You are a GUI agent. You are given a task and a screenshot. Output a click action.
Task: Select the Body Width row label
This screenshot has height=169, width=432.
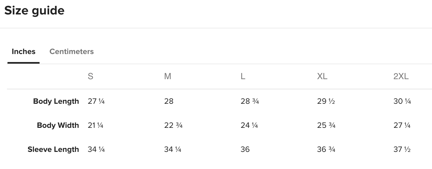pyautogui.click(x=58, y=125)
